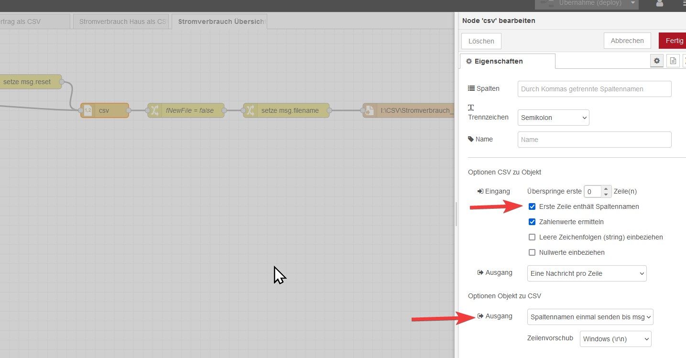Enable Leere Zeichenfolgen (string) einbeziehen
This screenshot has height=358, width=686.
pyautogui.click(x=532, y=237)
